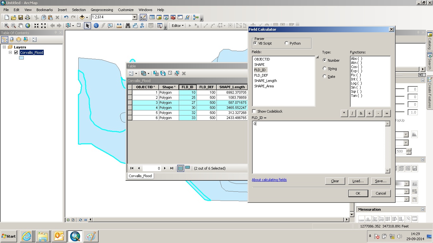Click the Corvallis_Flood layer symbol swatch
Screen dimensions: 433x243
21,58
